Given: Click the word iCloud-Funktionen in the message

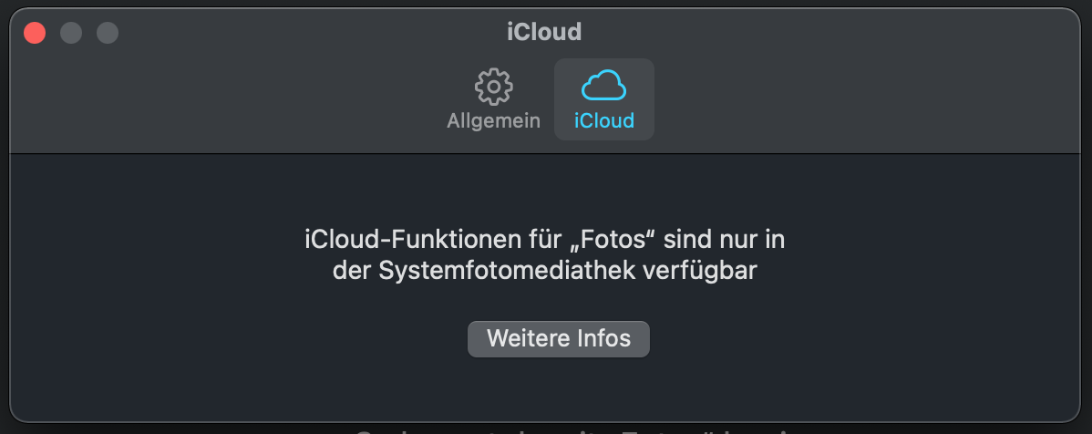Looking at the screenshot, I should (x=387, y=241).
